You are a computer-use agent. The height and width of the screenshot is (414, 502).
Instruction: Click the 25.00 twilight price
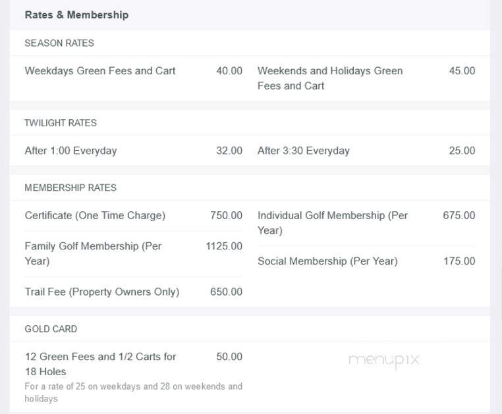[462, 151]
